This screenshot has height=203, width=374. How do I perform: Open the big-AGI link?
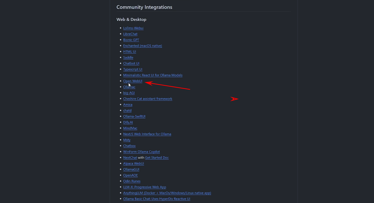click(x=129, y=93)
